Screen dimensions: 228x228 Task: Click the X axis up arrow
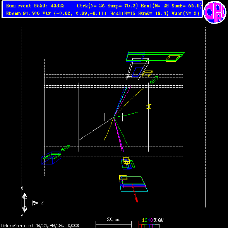(x=24, y=196)
